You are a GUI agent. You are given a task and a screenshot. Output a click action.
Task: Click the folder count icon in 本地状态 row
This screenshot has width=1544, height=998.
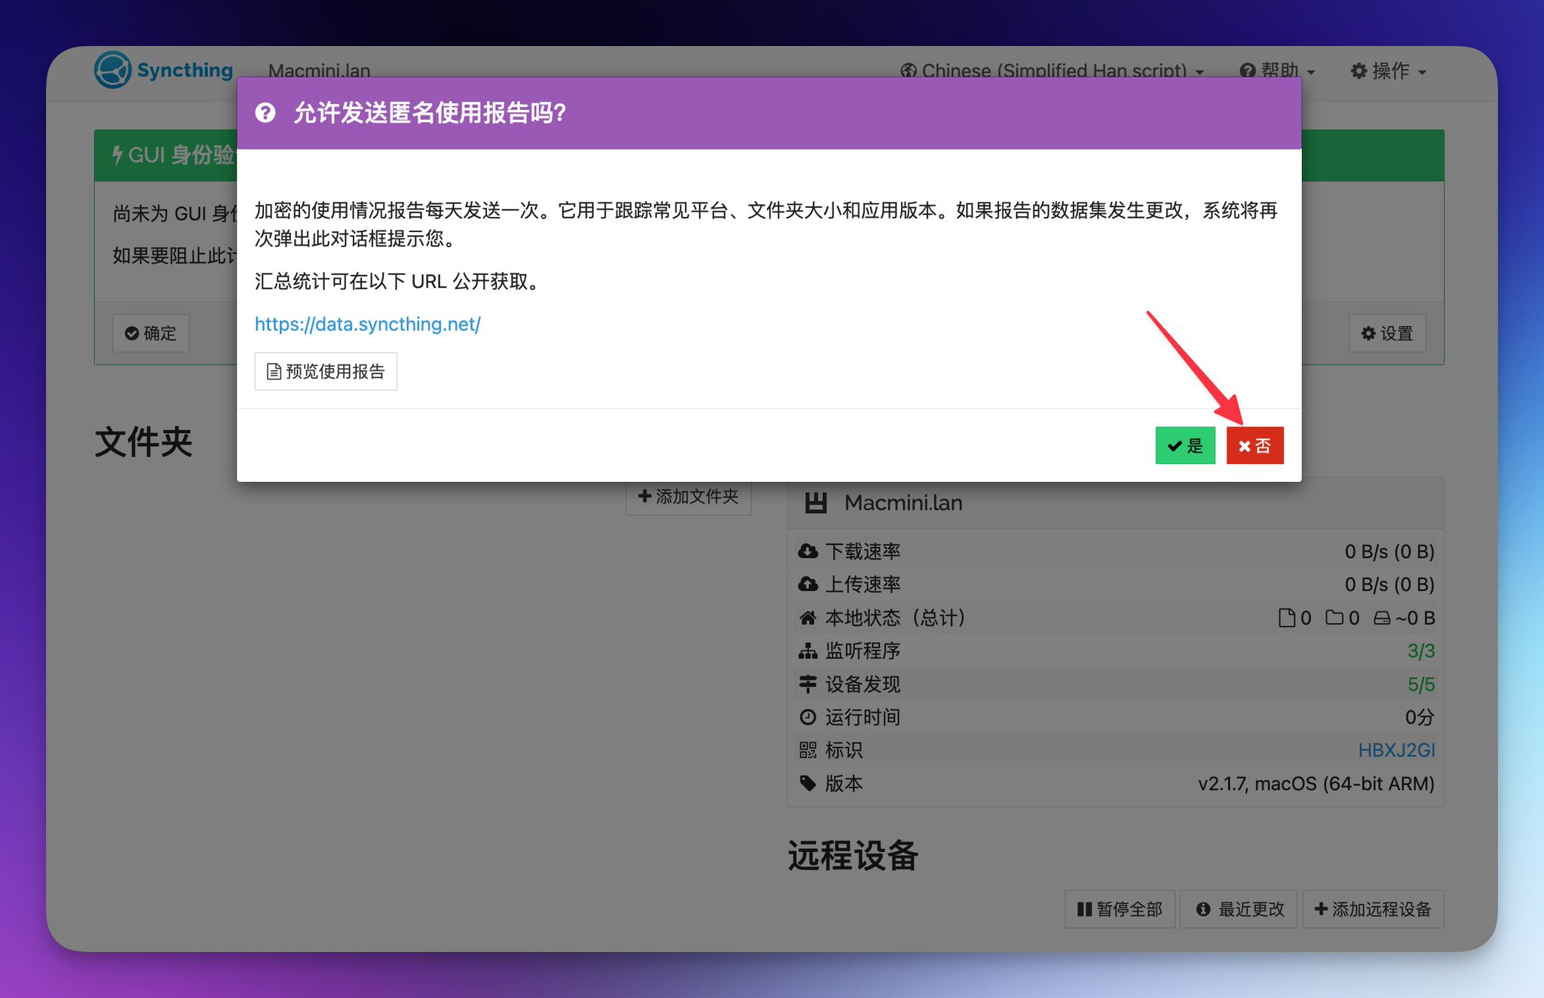pos(1334,618)
